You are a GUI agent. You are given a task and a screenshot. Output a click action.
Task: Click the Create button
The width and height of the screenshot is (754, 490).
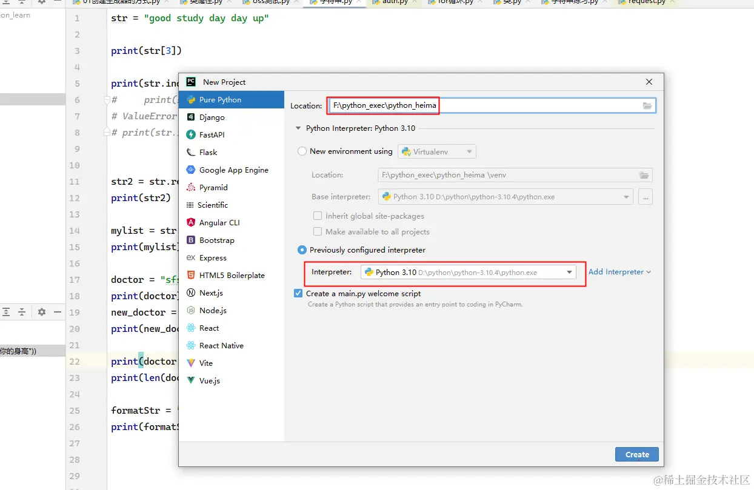click(x=637, y=455)
